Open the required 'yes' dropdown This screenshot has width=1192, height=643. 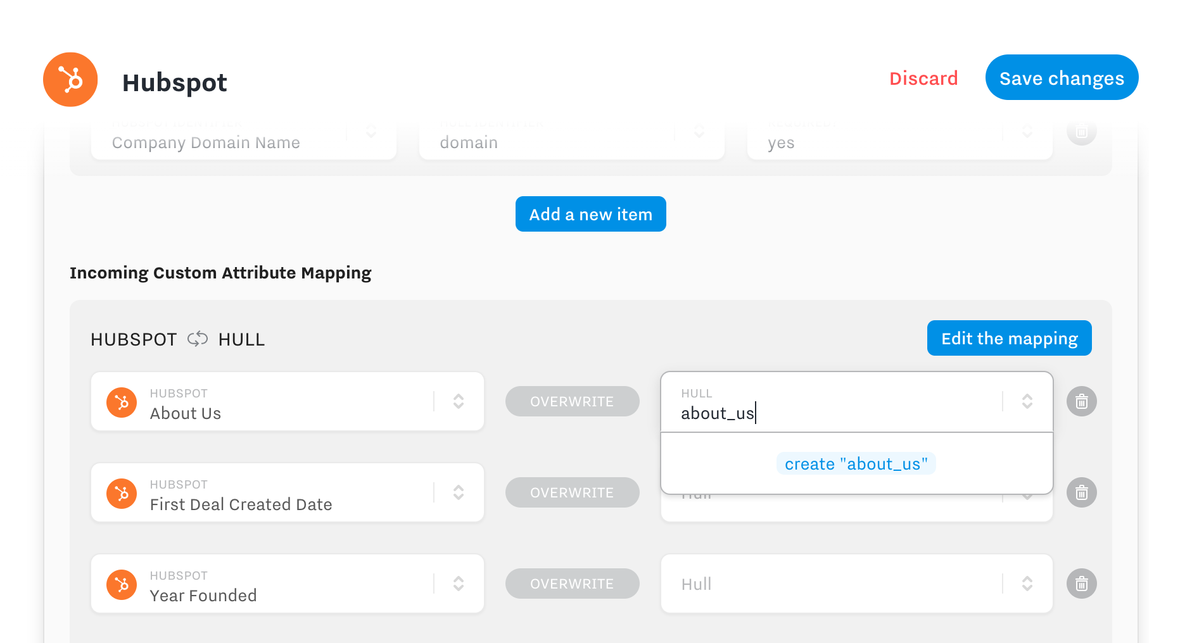(x=1027, y=132)
